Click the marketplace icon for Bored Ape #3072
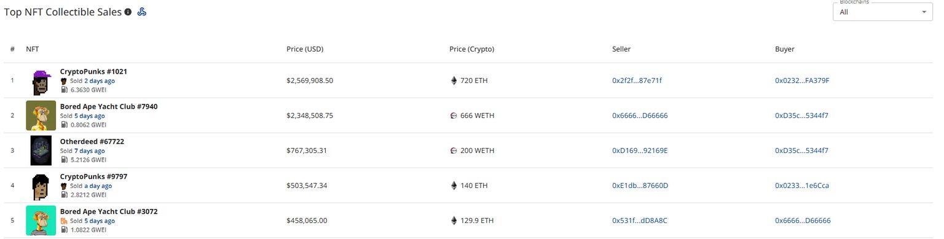The height and width of the screenshot is (239, 944). [x=63, y=221]
